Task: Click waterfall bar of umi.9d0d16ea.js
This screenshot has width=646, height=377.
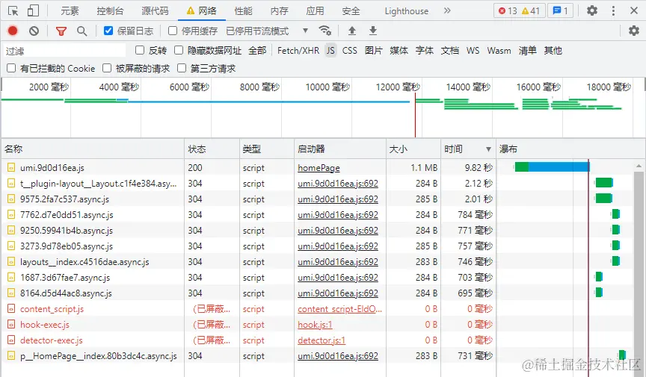Action: pyautogui.click(x=552, y=166)
